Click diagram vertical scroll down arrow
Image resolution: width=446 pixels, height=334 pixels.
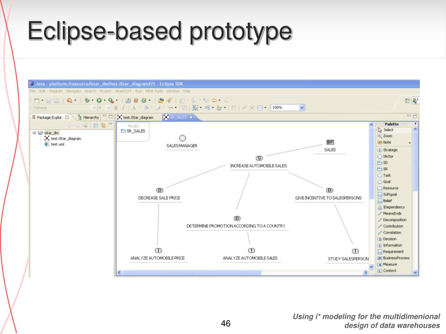pyautogui.click(x=371, y=267)
